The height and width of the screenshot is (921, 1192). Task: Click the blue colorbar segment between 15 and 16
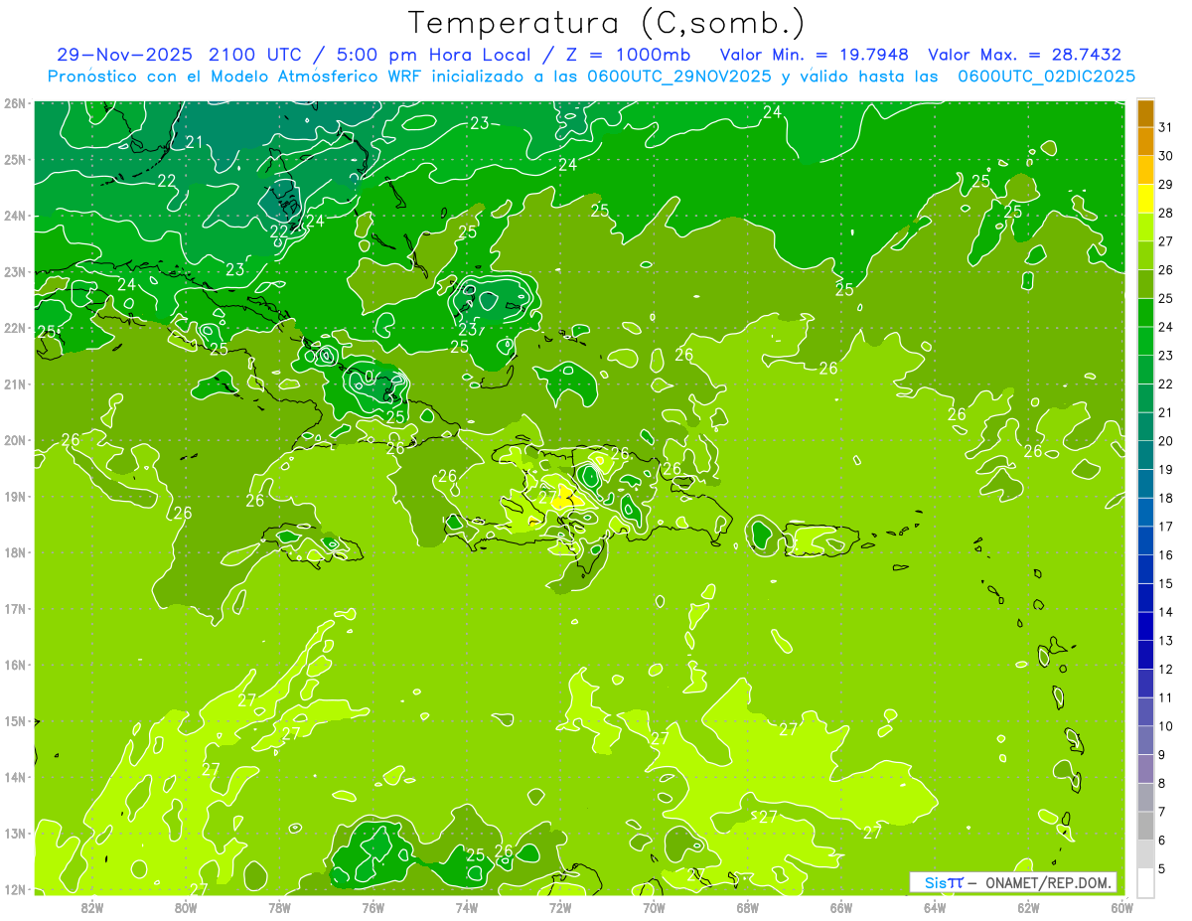[1146, 569]
